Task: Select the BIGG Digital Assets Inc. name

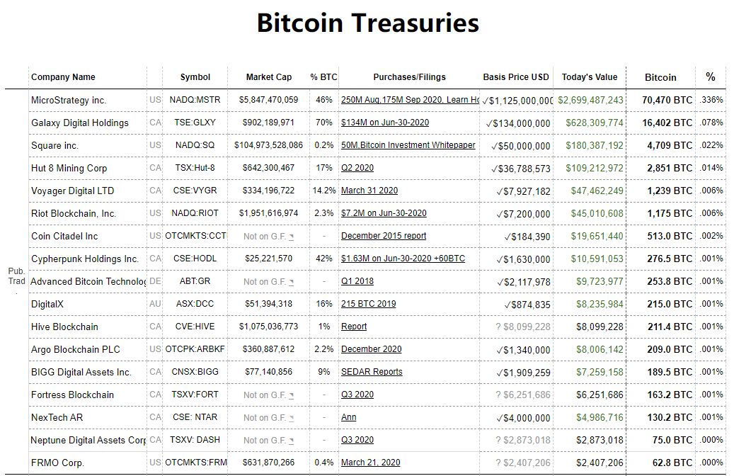Action: 81,372
